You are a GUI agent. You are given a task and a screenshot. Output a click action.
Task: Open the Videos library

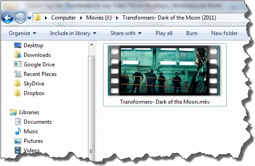point(32,151)
